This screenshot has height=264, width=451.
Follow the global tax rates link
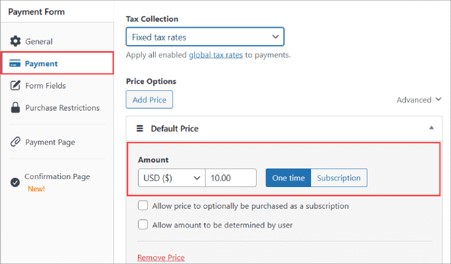(x=216, y=55)
